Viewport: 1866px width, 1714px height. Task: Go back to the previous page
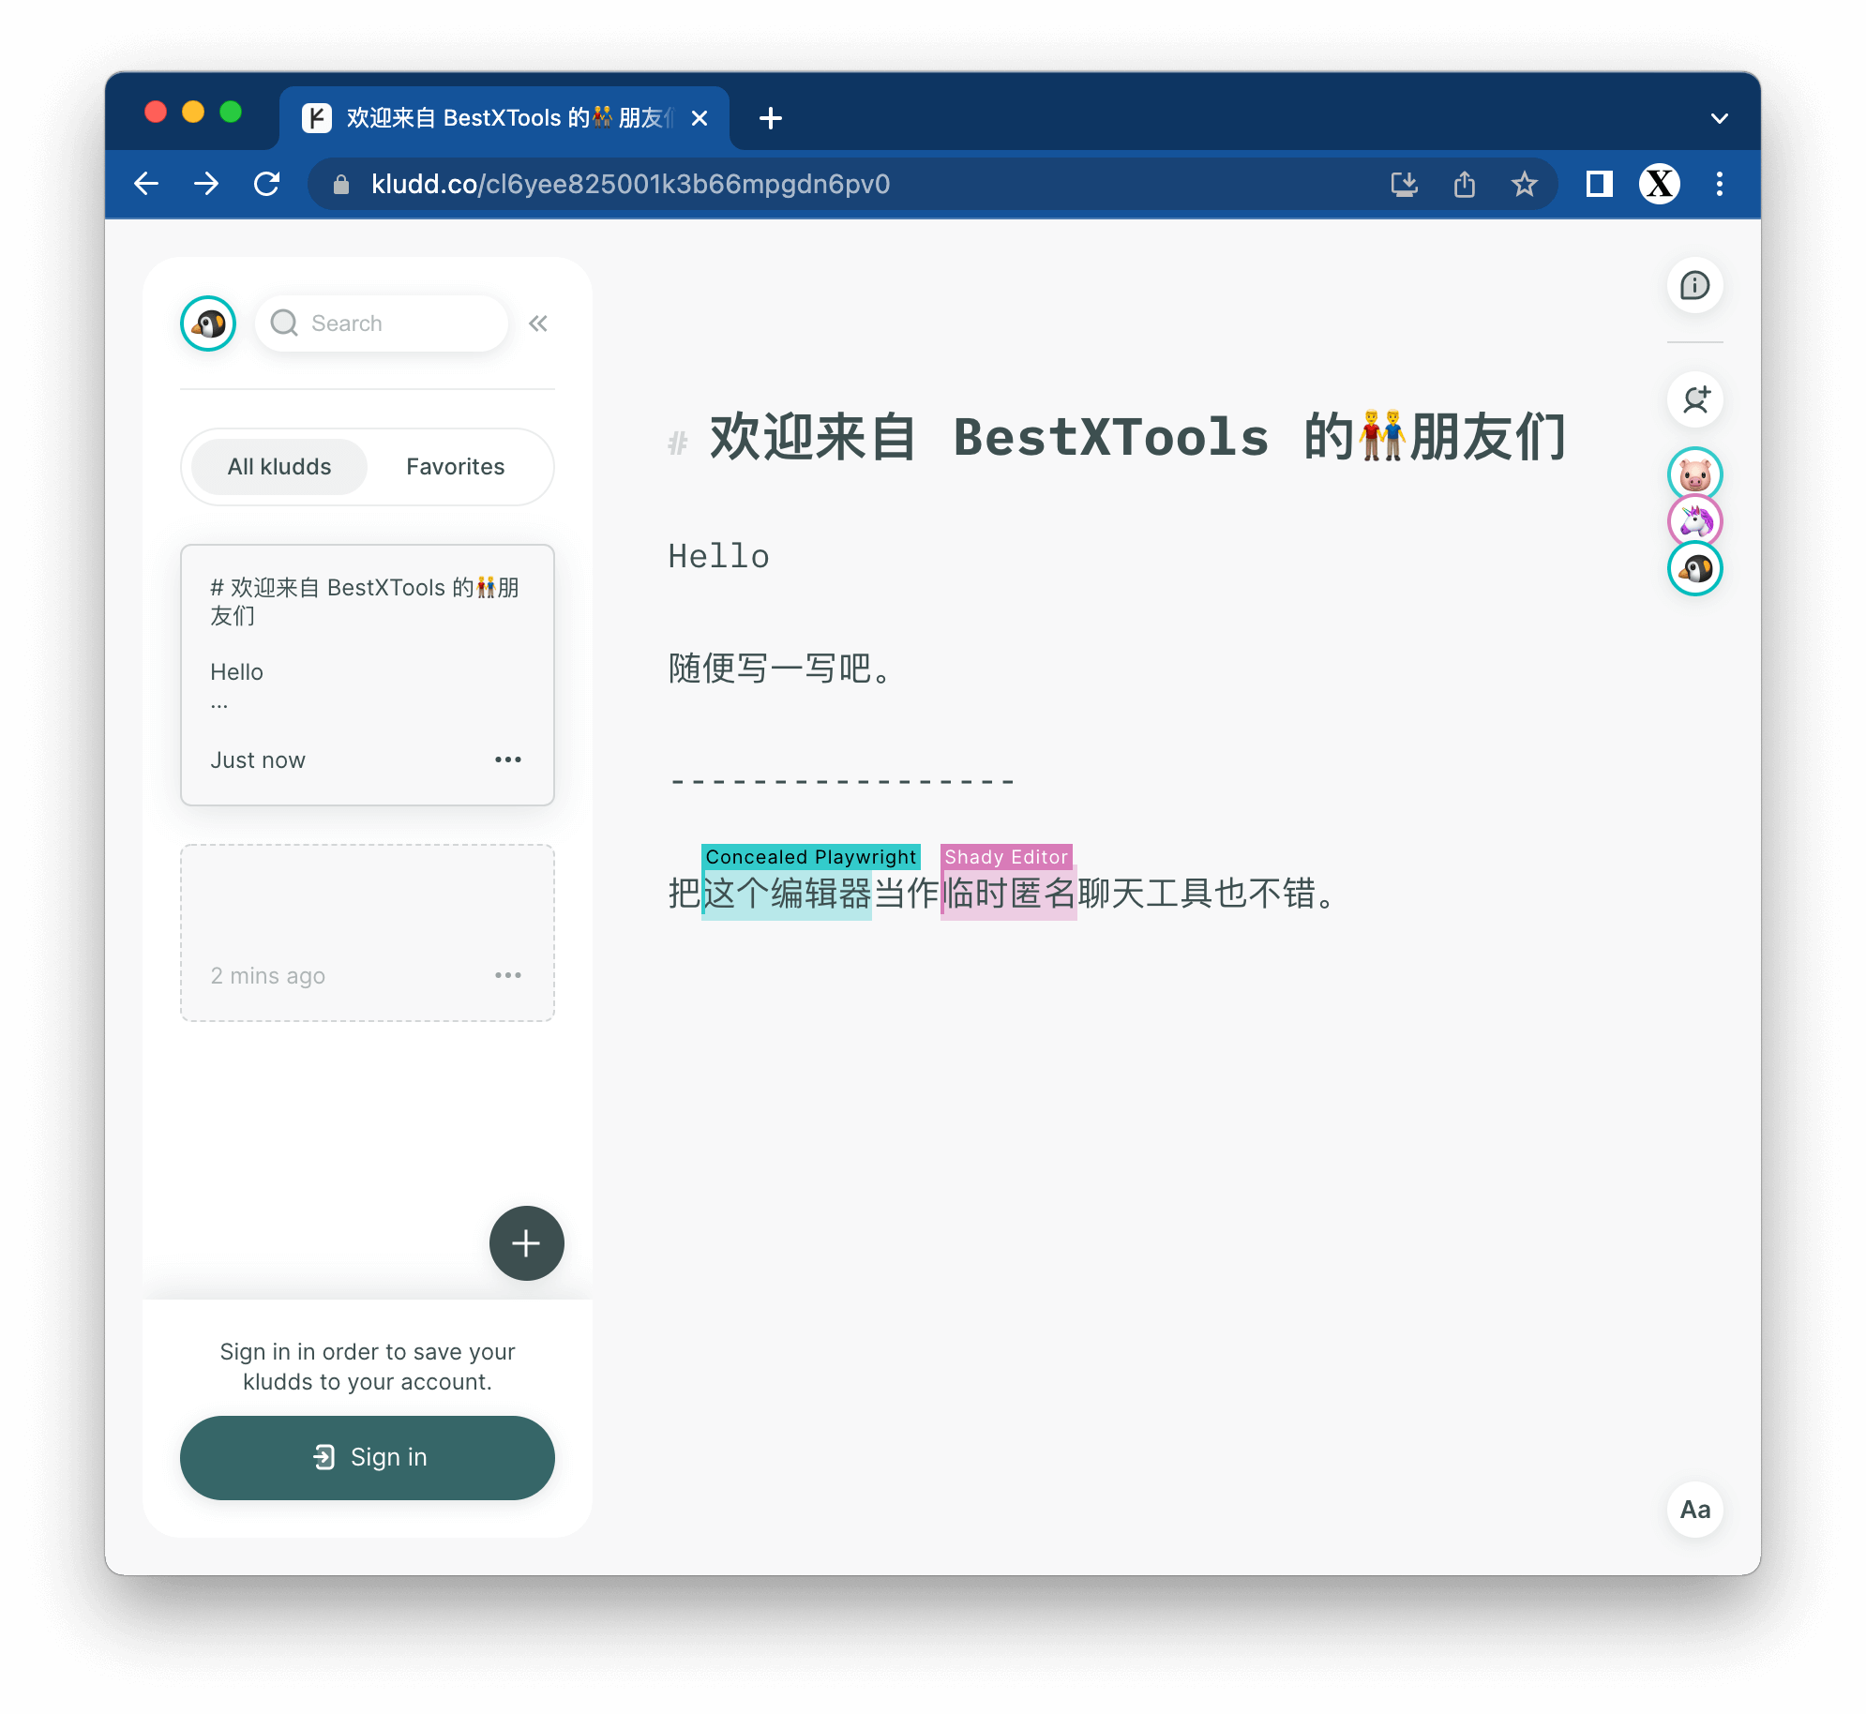146,184
